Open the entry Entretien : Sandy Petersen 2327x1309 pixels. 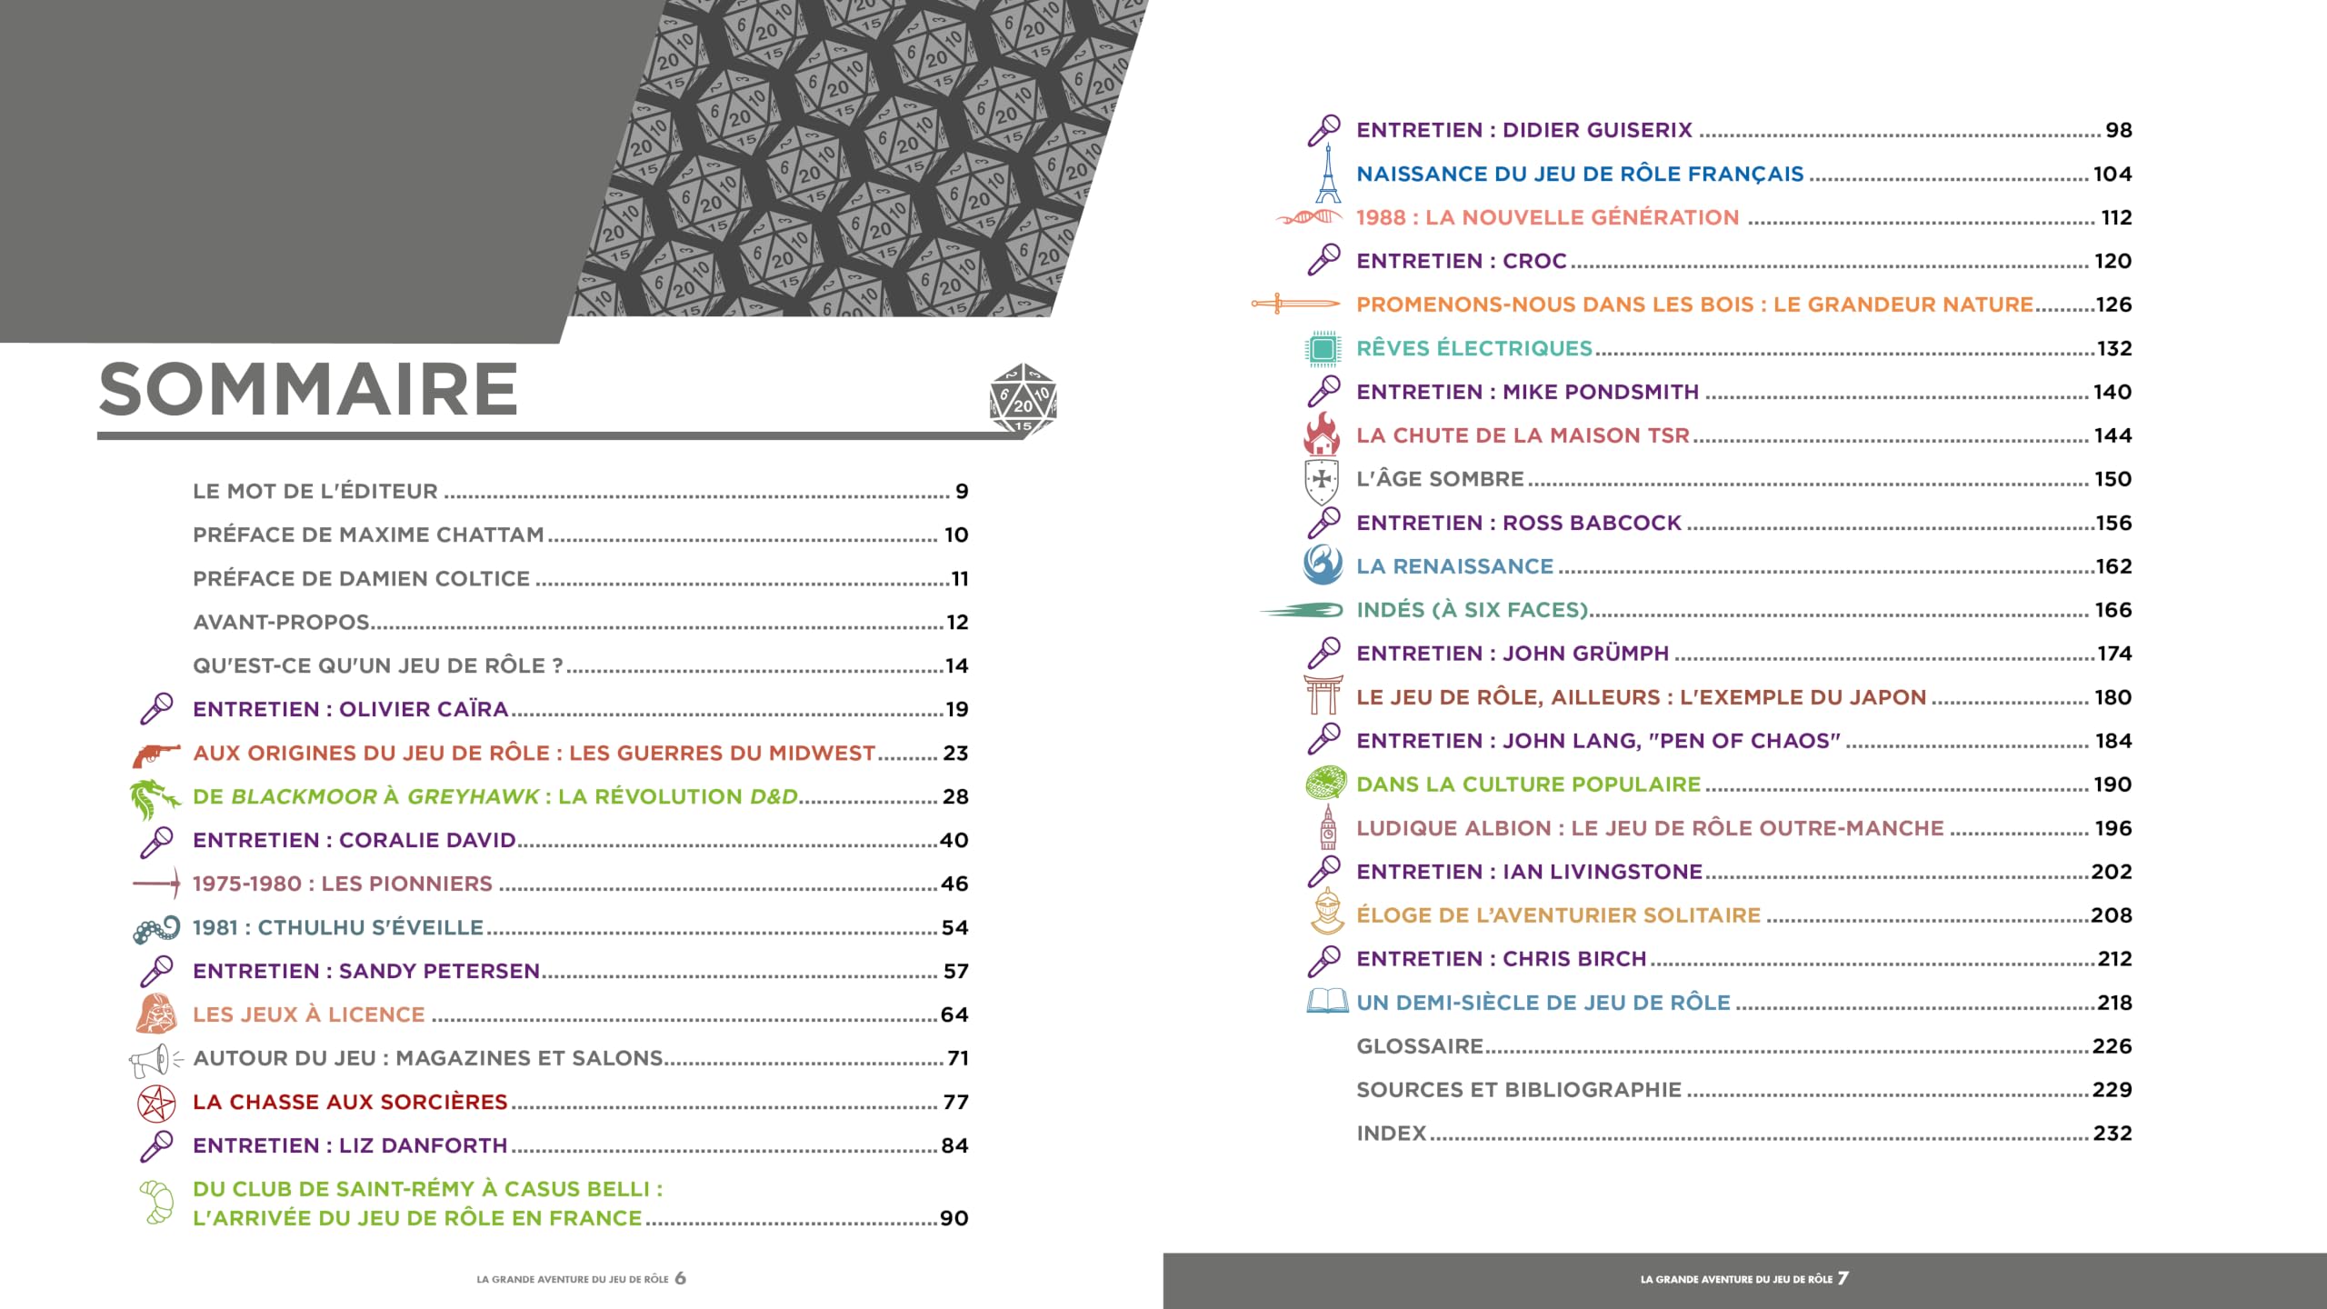(580, 972)
